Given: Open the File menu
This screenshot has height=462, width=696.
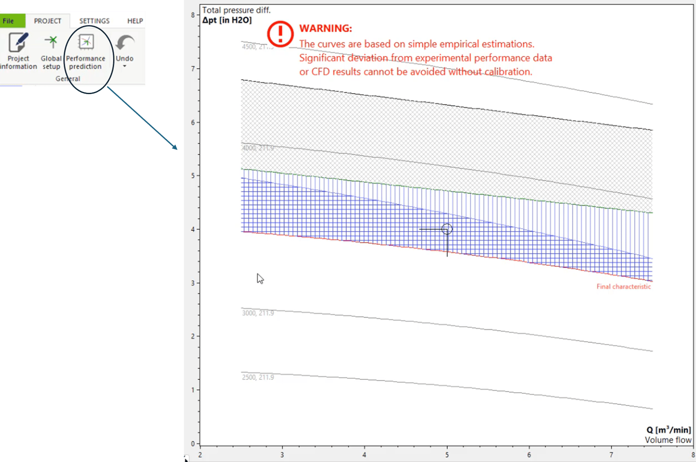Looking at the screenshot, I should click(x=8, y=20).
